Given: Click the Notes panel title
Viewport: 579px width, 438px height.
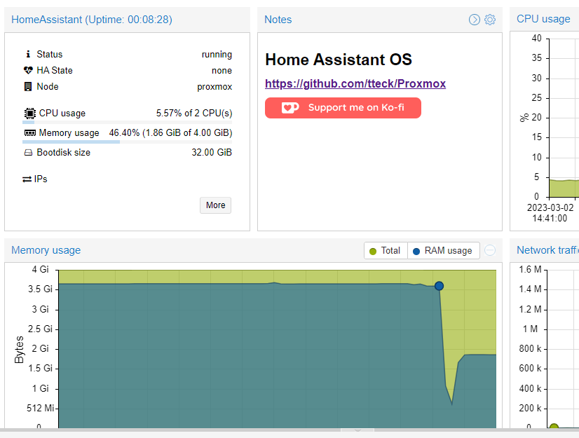Looking at the screenshot, I should [278, 20].
